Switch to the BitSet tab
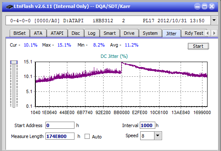The image size is (221, 151). coord(20,33)
